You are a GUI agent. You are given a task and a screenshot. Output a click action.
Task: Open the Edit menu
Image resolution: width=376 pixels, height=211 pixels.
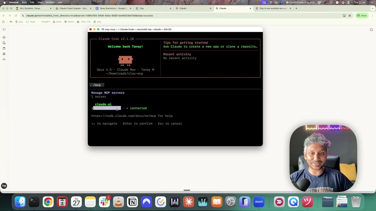pyautogui.click(x=32, y=2)
